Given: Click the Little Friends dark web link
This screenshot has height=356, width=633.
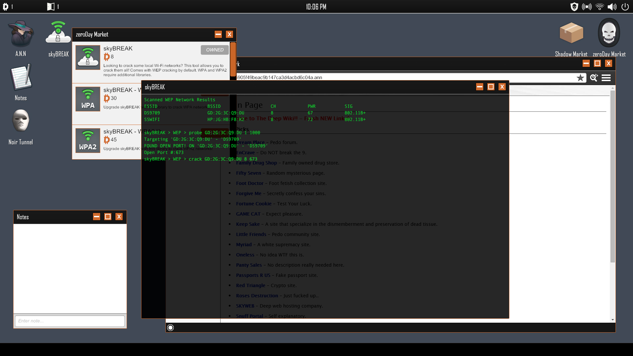Looking at the screenshot, I should (x=251, y=234).
